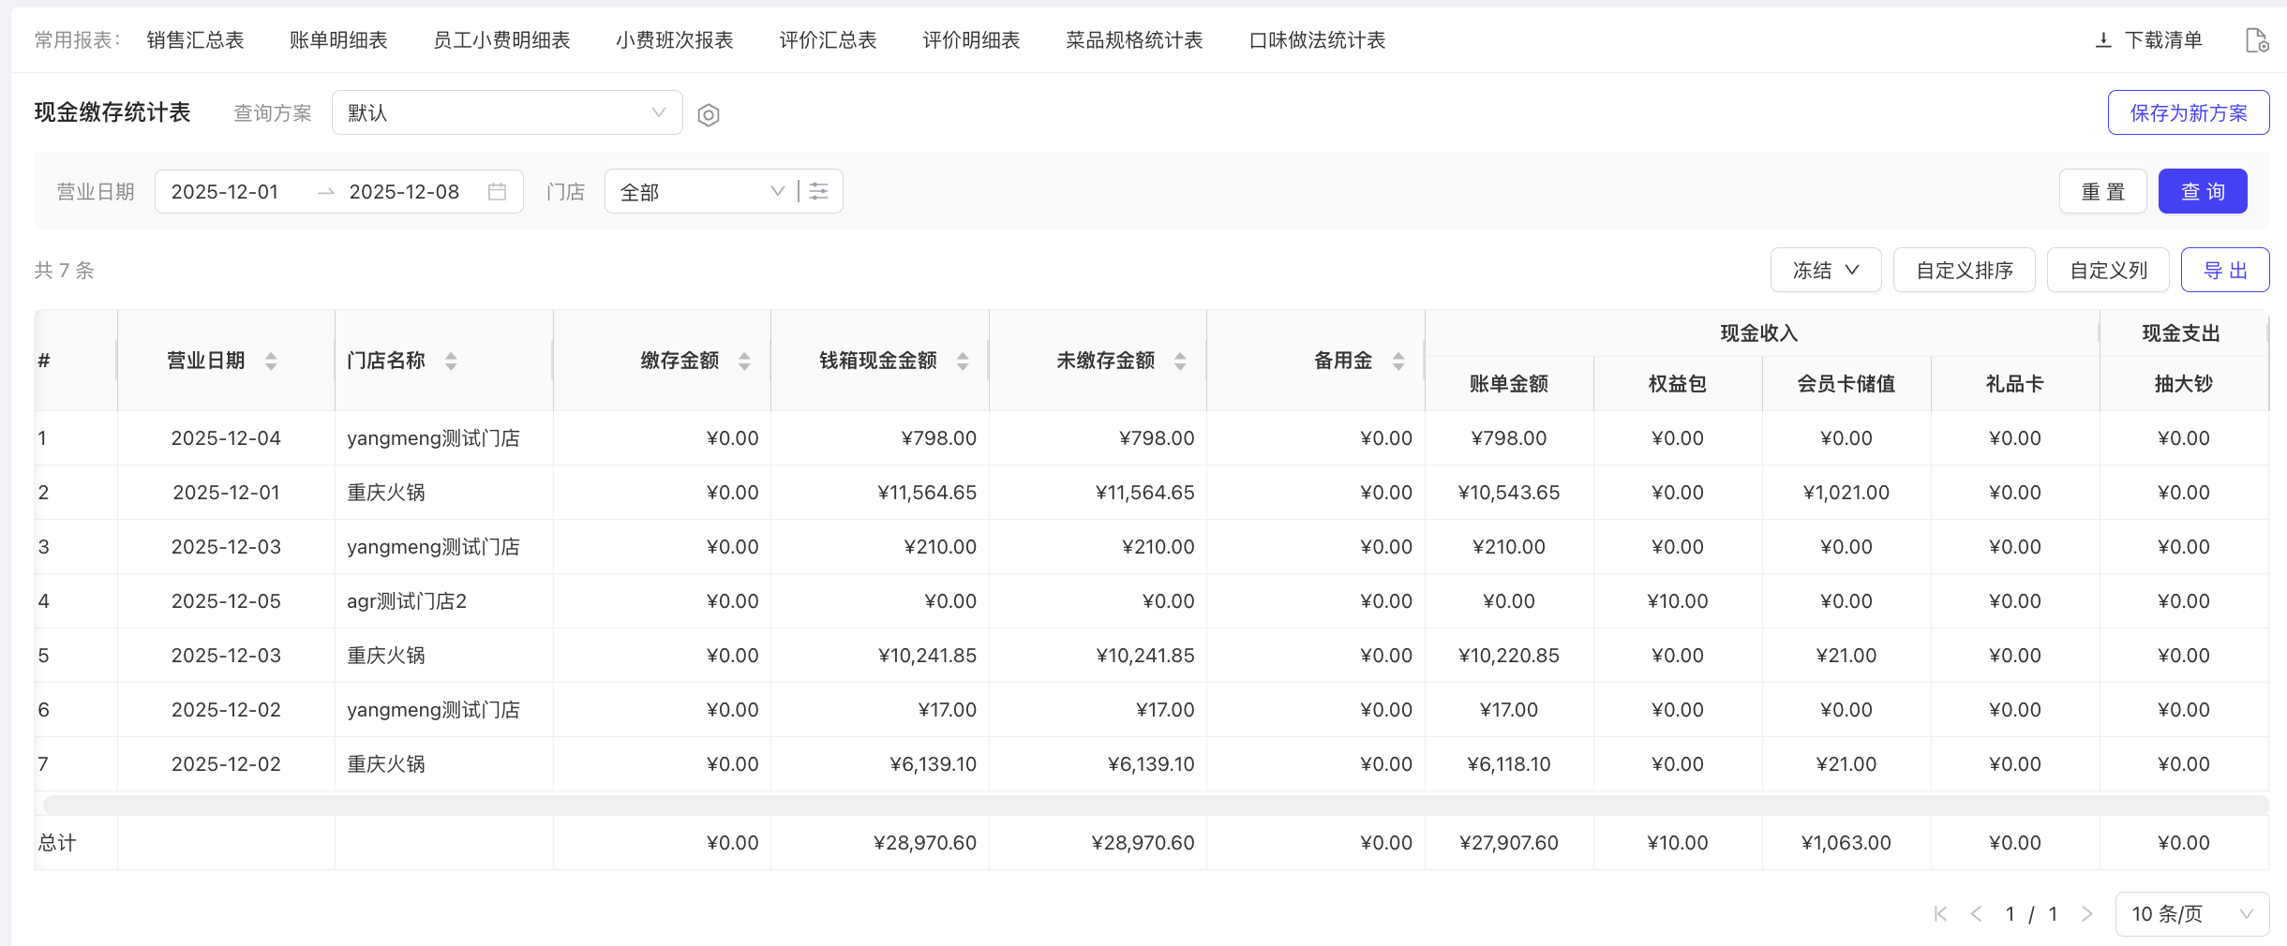This screenshot has width=2287, height=946.
Task: Sort the 未缴存金额 column
Action: 1180,362
